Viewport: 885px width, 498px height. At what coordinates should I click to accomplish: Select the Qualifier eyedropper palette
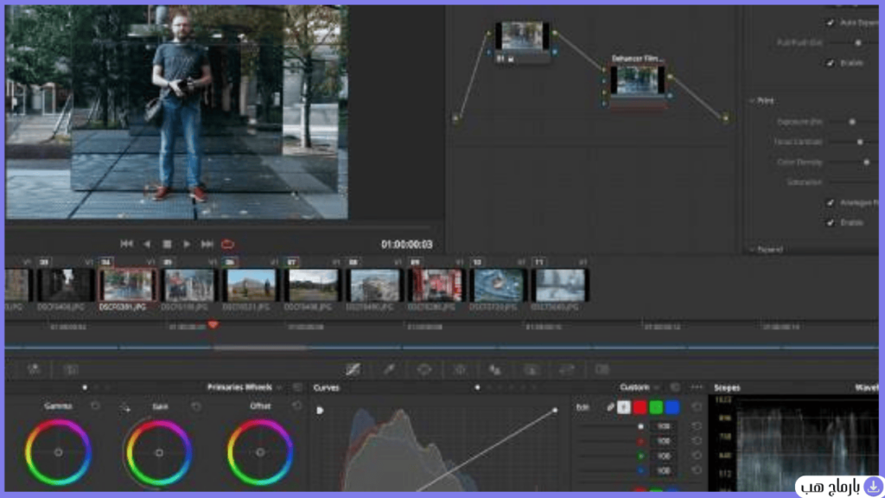click(x=389, y=369)
